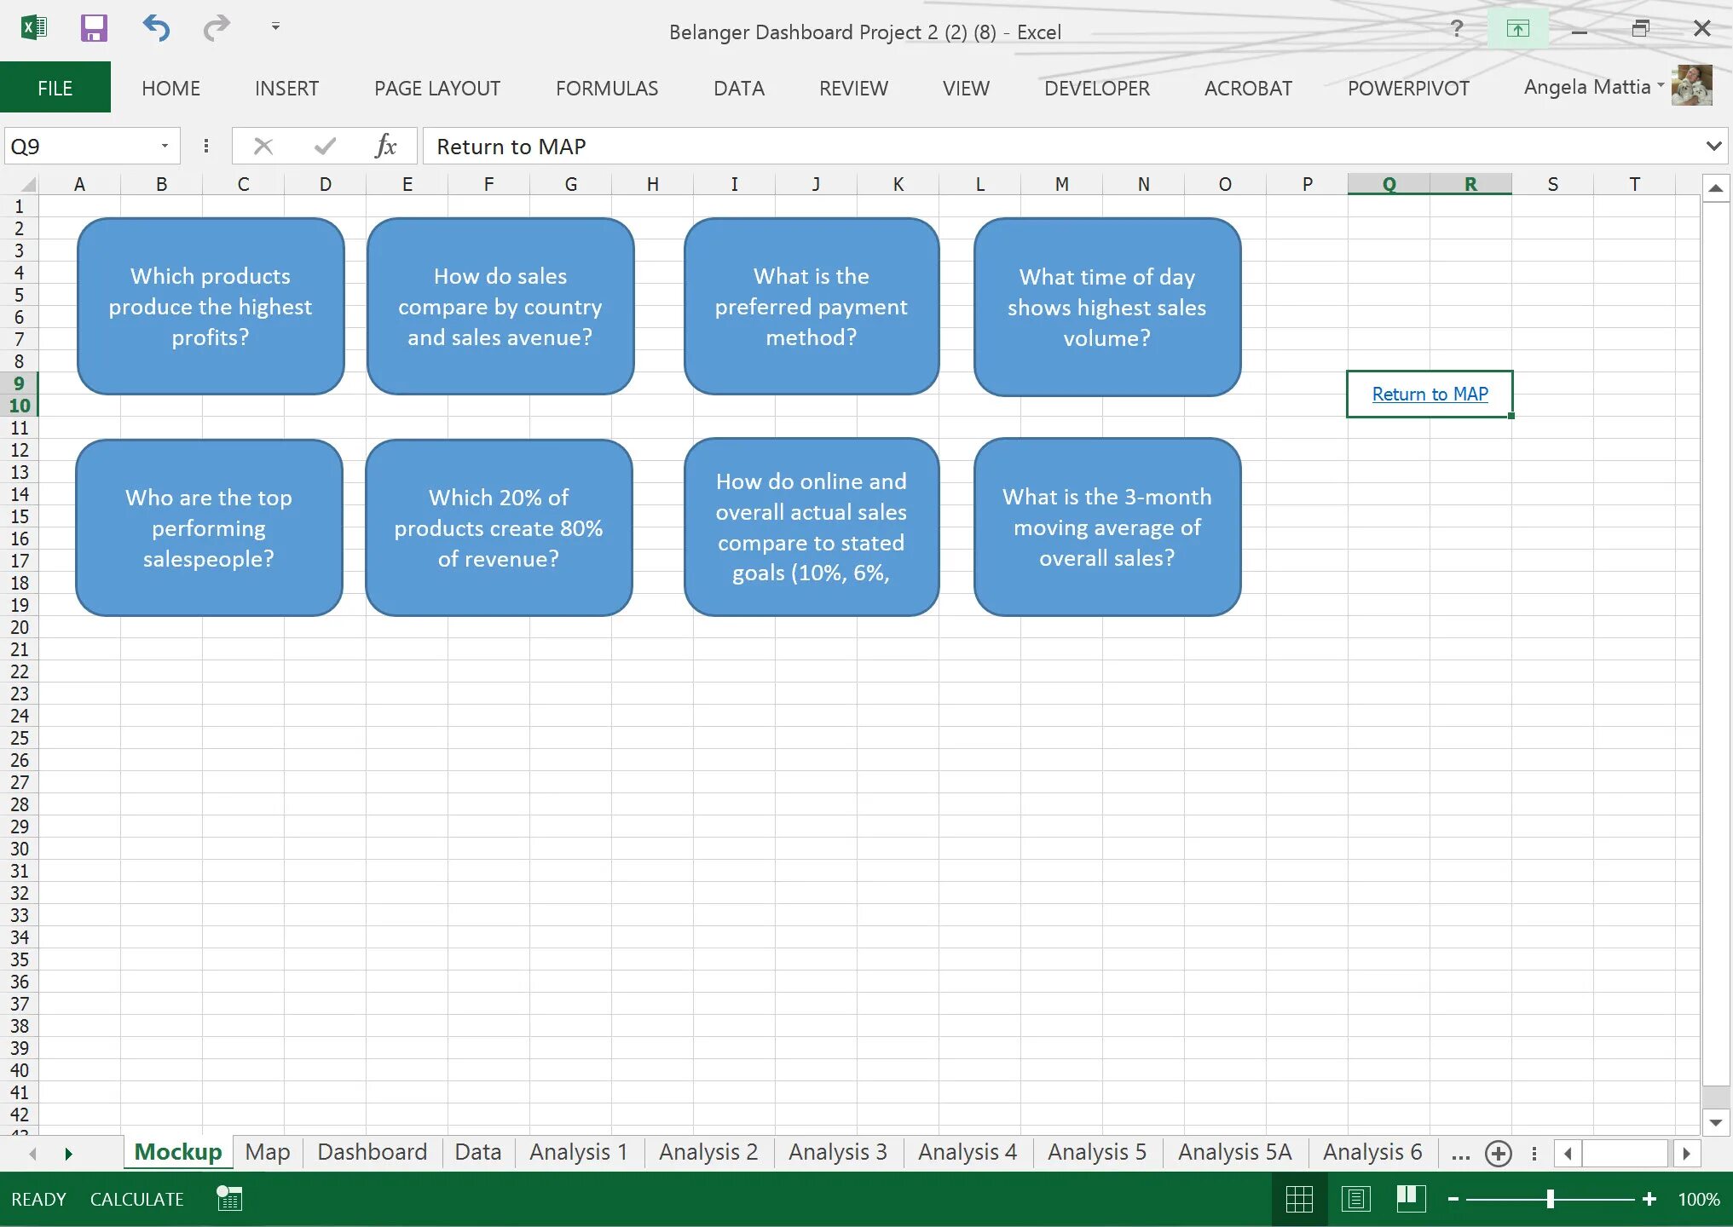Open Customize Quick Access Toolbar dropdown
1733x1227 pixels.
click(275, 27)
